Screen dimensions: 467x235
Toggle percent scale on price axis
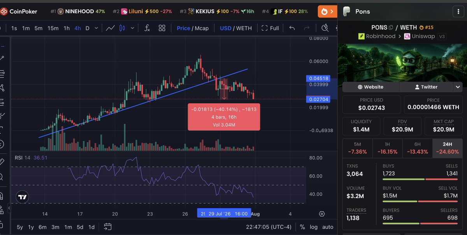click(302, 227)
